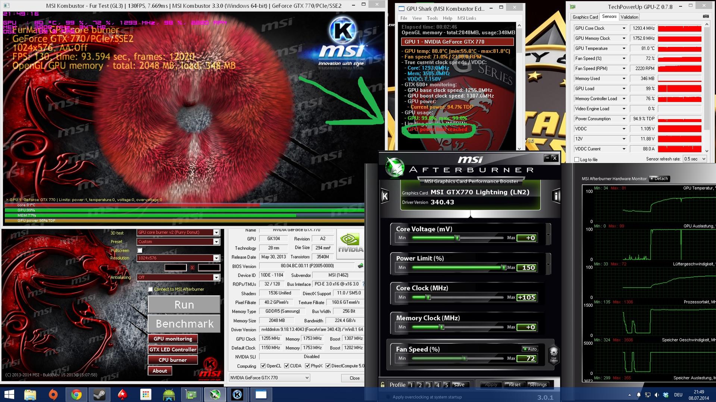Image resolution: width=716 pixels, height=402 pixels.
Task: Open File Explorer from the taskbar
Action: tap(30, 395)
